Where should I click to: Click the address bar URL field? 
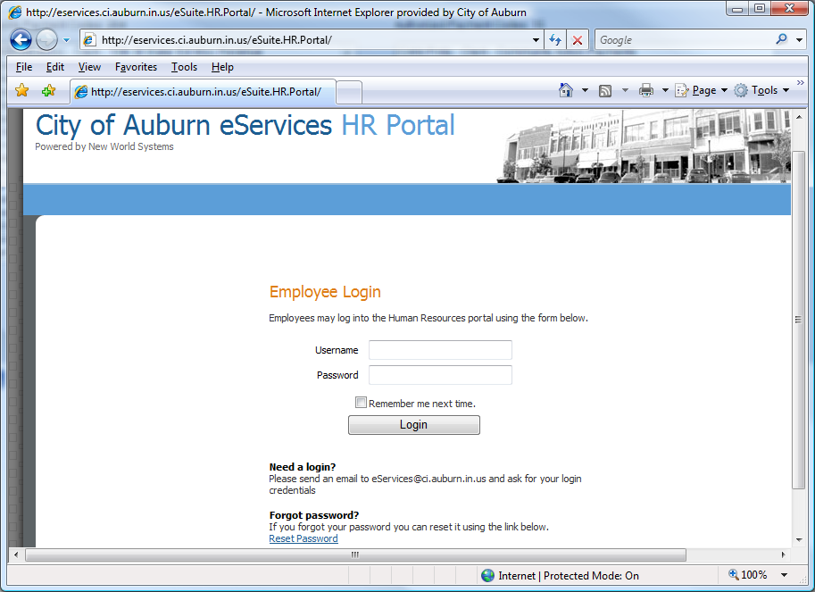(x=310, y=40)
